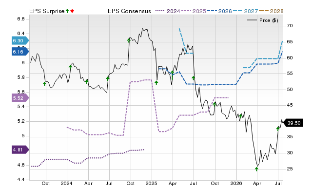
Task: Select the EPS surprise arrow at July 2026
Action: pyautogui.click(x=278, y=129)
